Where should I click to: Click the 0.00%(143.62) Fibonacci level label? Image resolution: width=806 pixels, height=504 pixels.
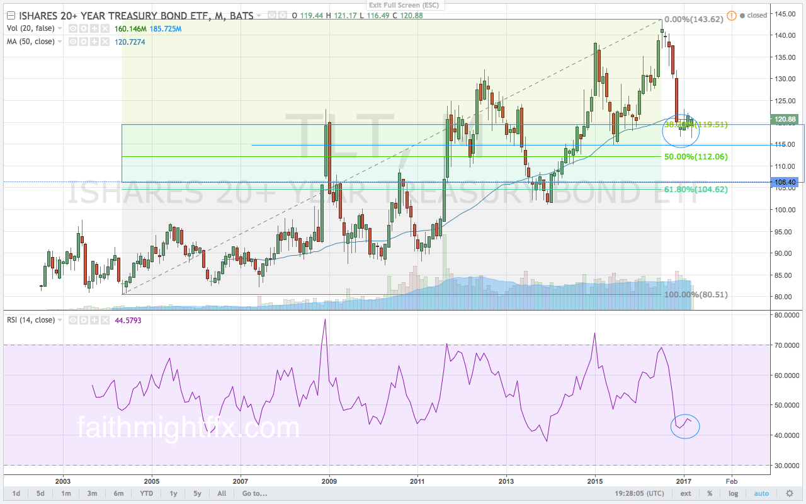click(695, 19)
